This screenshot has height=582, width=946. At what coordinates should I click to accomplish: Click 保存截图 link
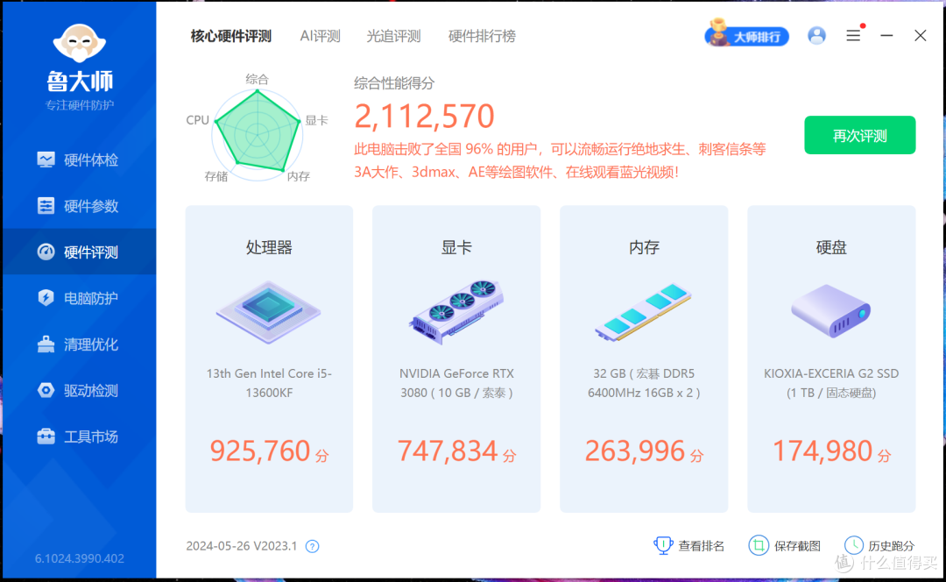pyautogui.click(x=797, y=546)
